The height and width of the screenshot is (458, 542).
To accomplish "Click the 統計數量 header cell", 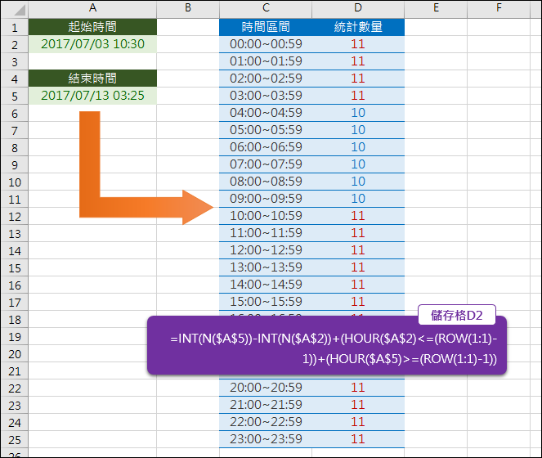I will click(x=358, y=27).
